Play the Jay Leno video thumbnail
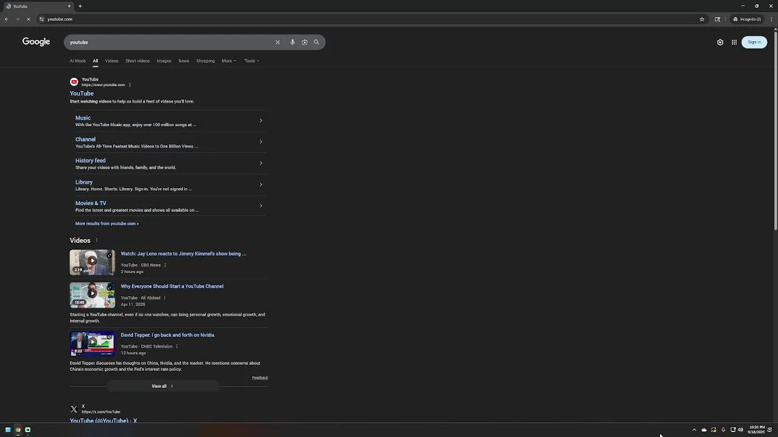Screen dimensions: 778x437 [x=92, y=262]
